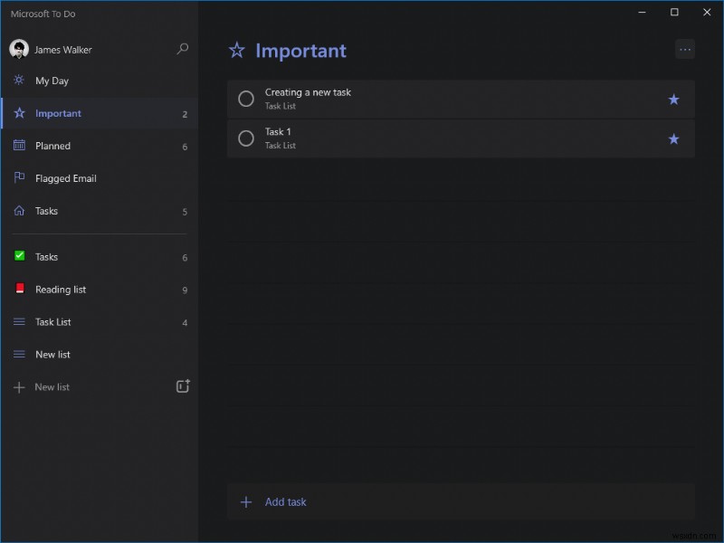Click the Important star icon in the header
This screenshot has height=543, width=724.
pos(236,51)
